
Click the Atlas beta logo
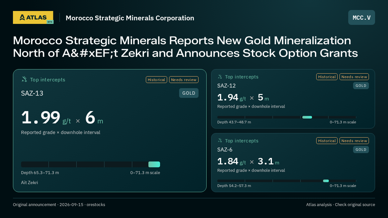click(33, 17)
